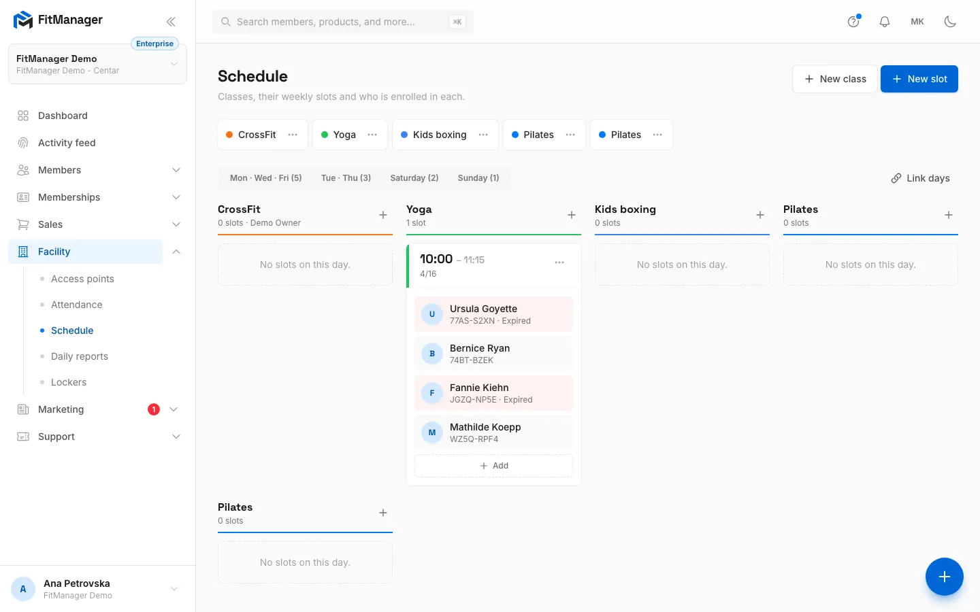
Task: Open the Ana Petrovska user menu
Action: pyautogui.click(x=97, y=589)
